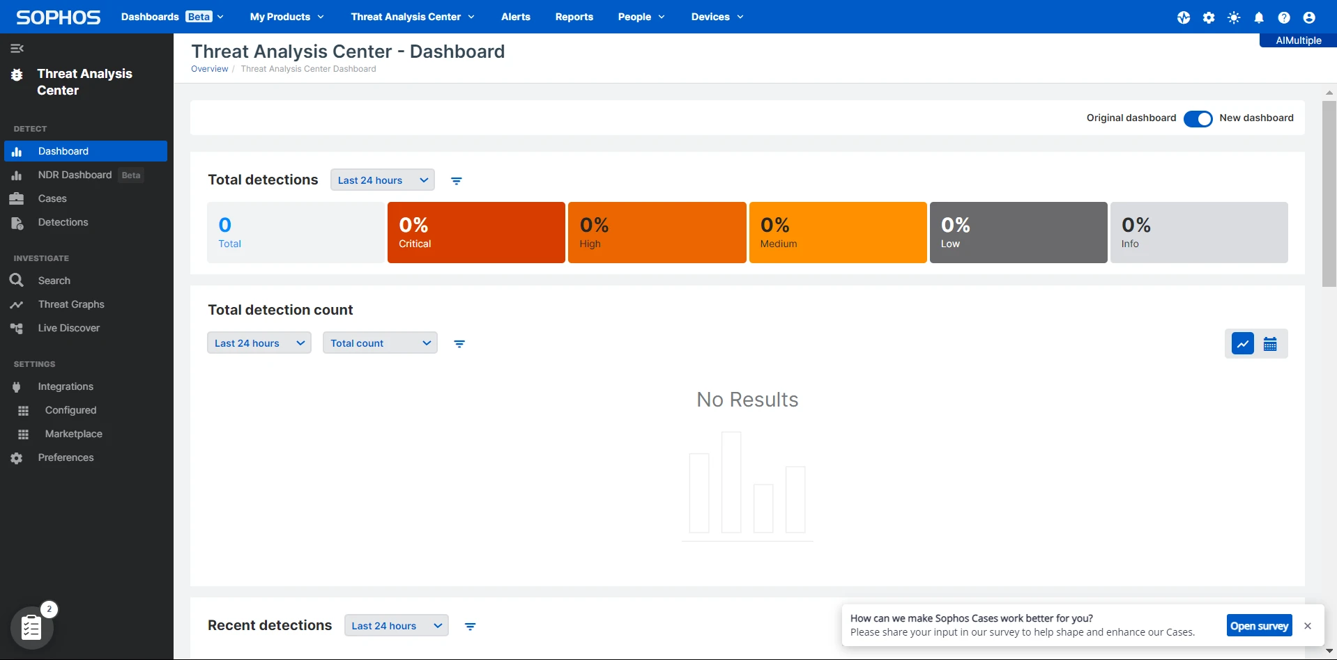The width and height of the screenshot is (1337, 660).
Task: Open the Alerts menu item
Action: click(x=516, y=17)
